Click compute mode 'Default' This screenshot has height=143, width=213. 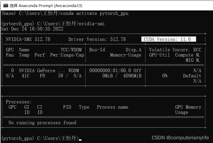pyautogui.click(x=192, y=76)
